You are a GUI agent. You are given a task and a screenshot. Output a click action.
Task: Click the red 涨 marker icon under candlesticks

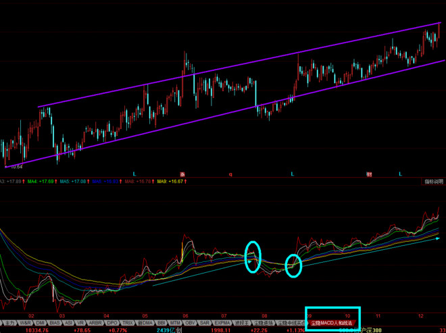[182, 174]
